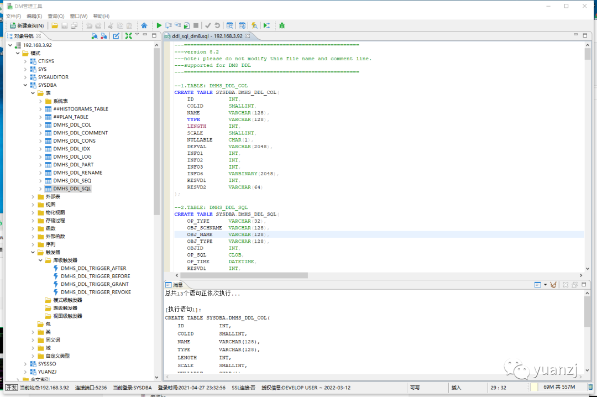This screenshot has height=397, width=597.
Task: Click the edit pencil icon in object navigator
Action: pyautogui.click(x=116, y=36)
